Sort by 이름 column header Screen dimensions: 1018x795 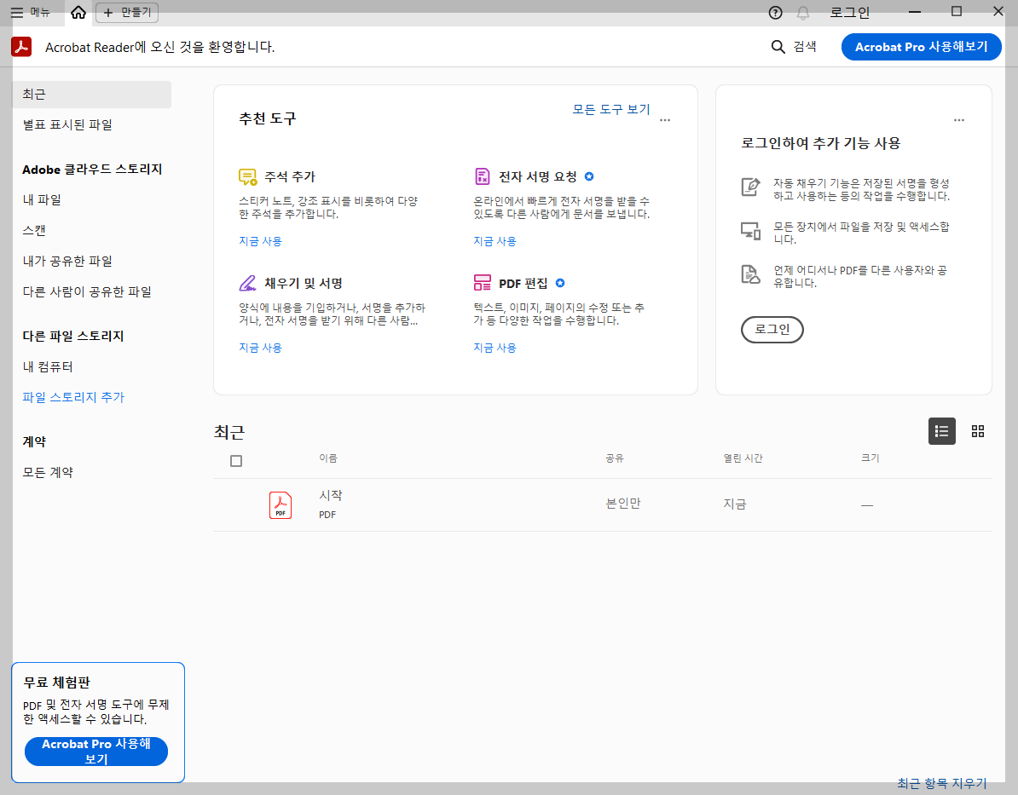(328, 458)
